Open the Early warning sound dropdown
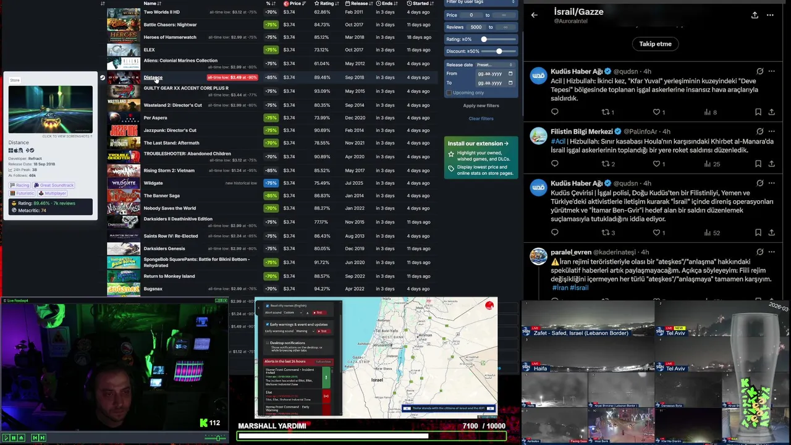This screenshot has height=445, width=791. point(305,331)
